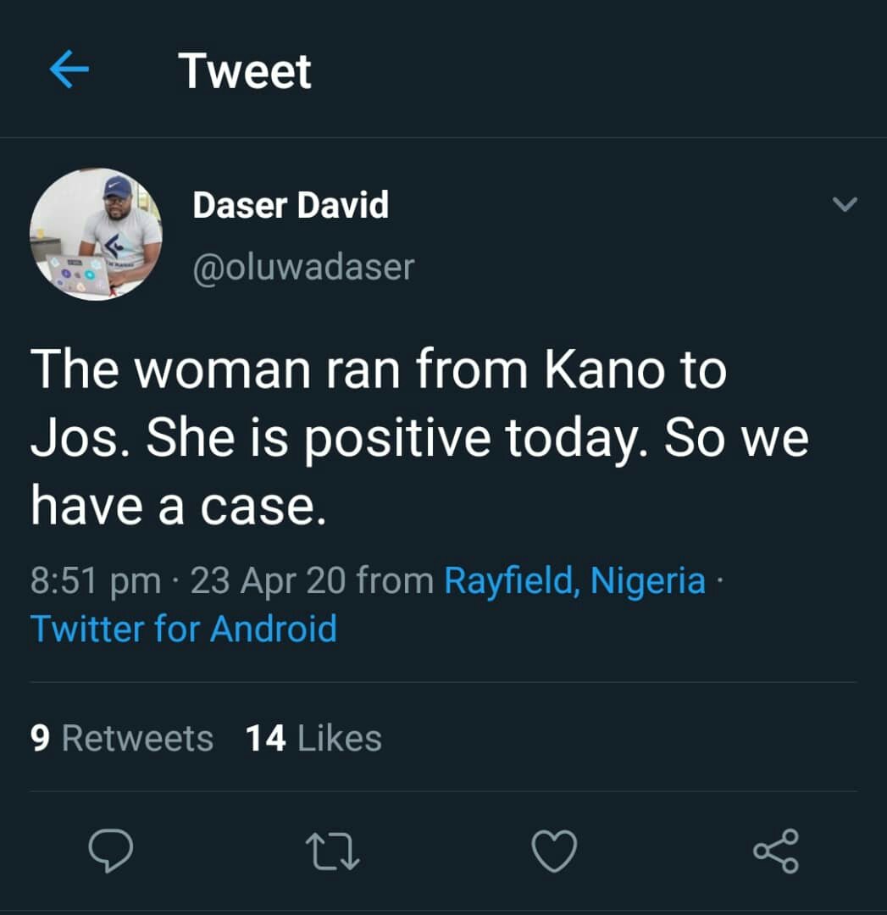This screenshot has height=915, width=887.
Task: Tap the reply speech bubble icon
Action: tap(111, 850)
